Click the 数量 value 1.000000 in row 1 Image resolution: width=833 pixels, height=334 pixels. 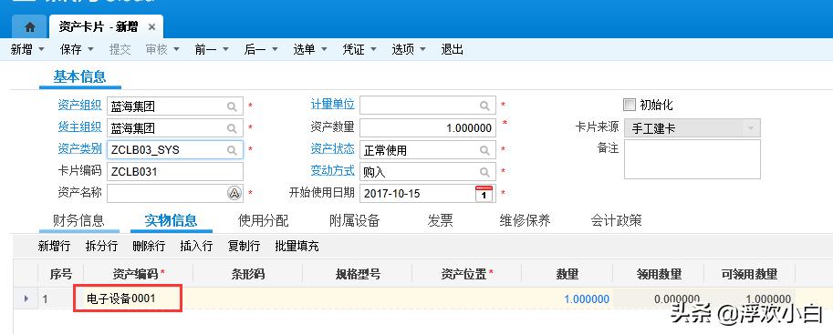[x=587, y=299]
